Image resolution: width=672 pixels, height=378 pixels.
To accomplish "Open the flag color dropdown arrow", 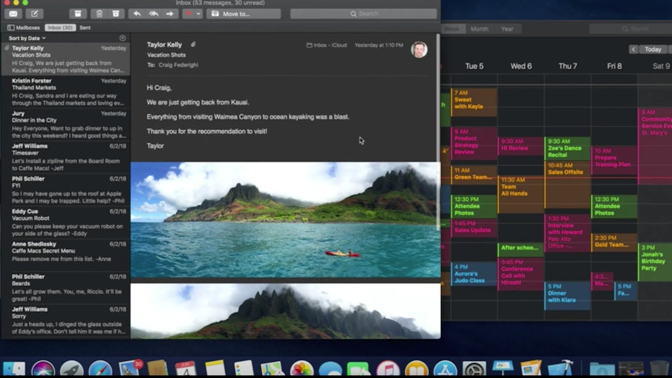I will 198,14.
